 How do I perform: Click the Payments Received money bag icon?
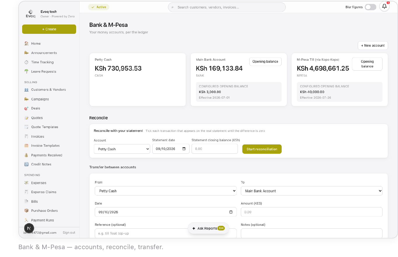coord(27,155)
